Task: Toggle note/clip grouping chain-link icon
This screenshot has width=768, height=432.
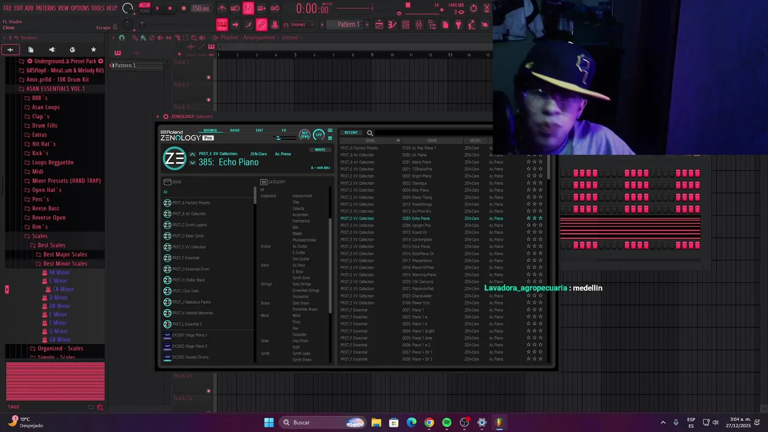Action: pos(262,25)
